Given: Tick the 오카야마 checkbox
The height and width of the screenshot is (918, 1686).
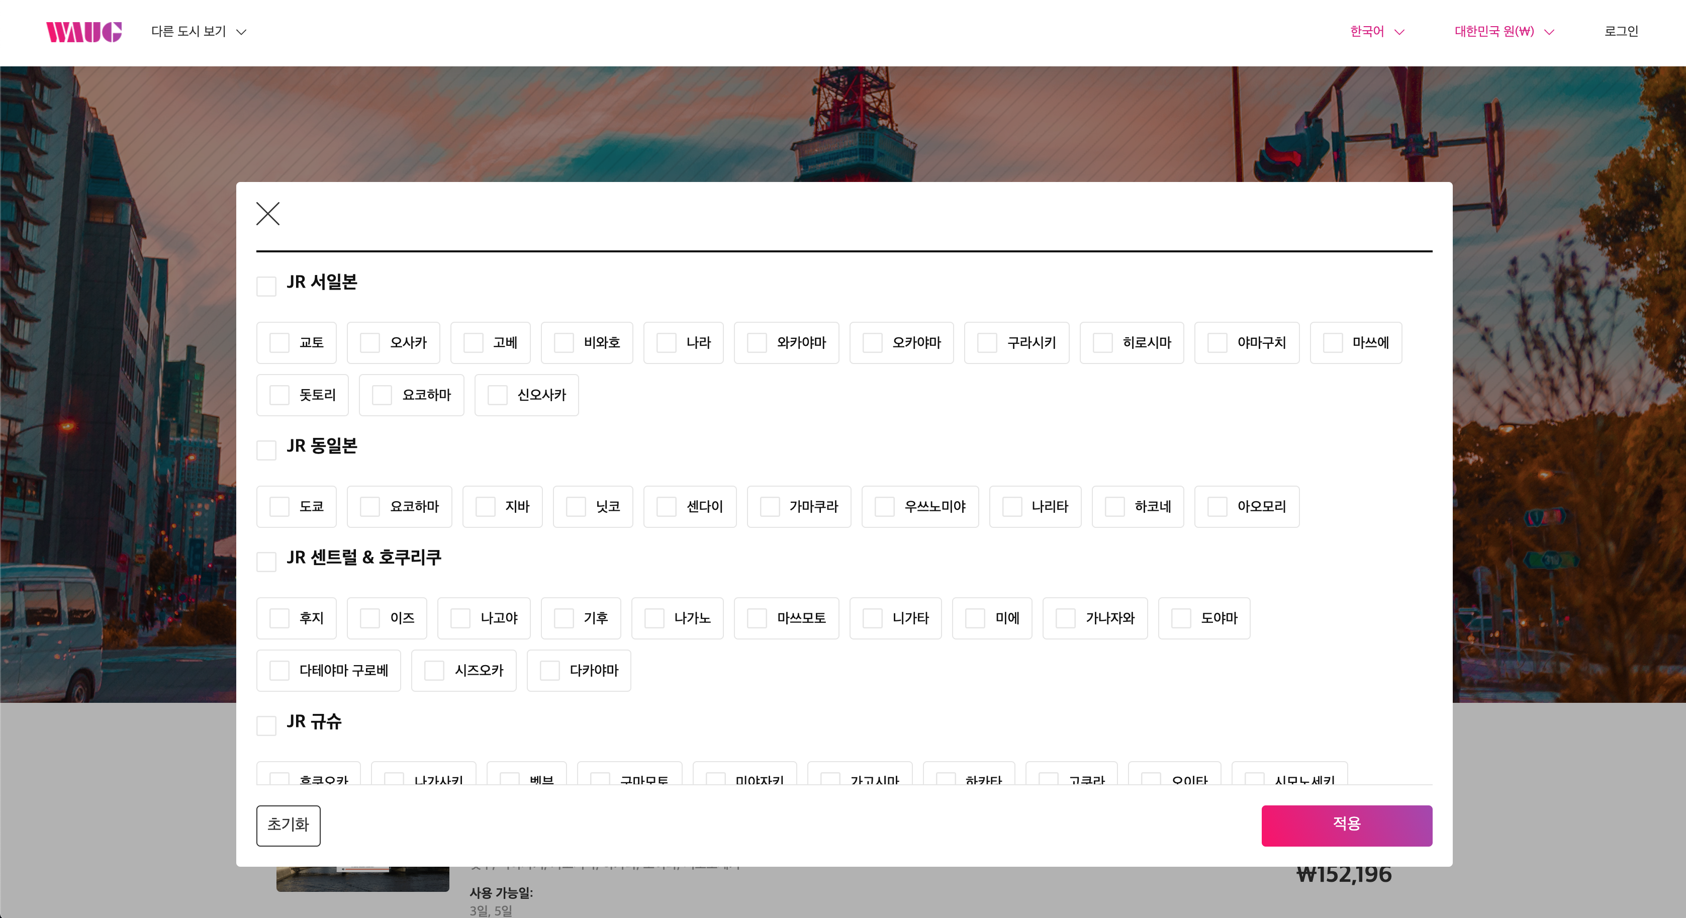Looking at the screenshot, I should click(x=873, y=342).
